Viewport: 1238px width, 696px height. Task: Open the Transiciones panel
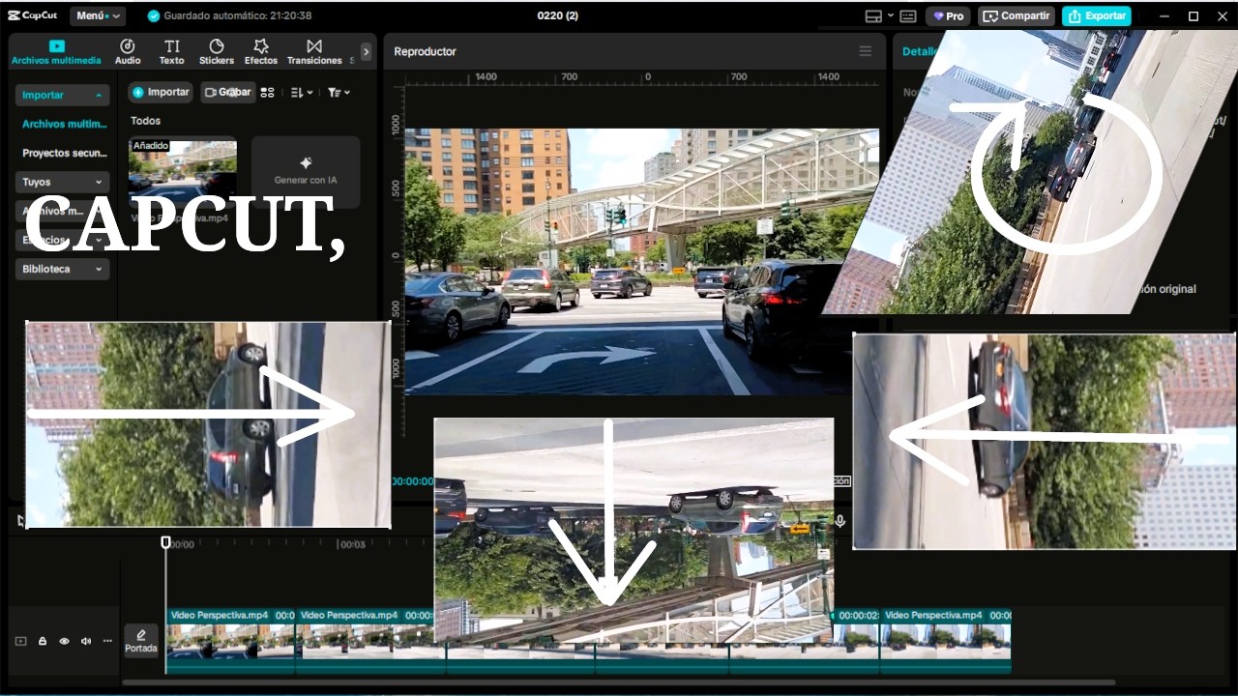[x=314, y=52]
